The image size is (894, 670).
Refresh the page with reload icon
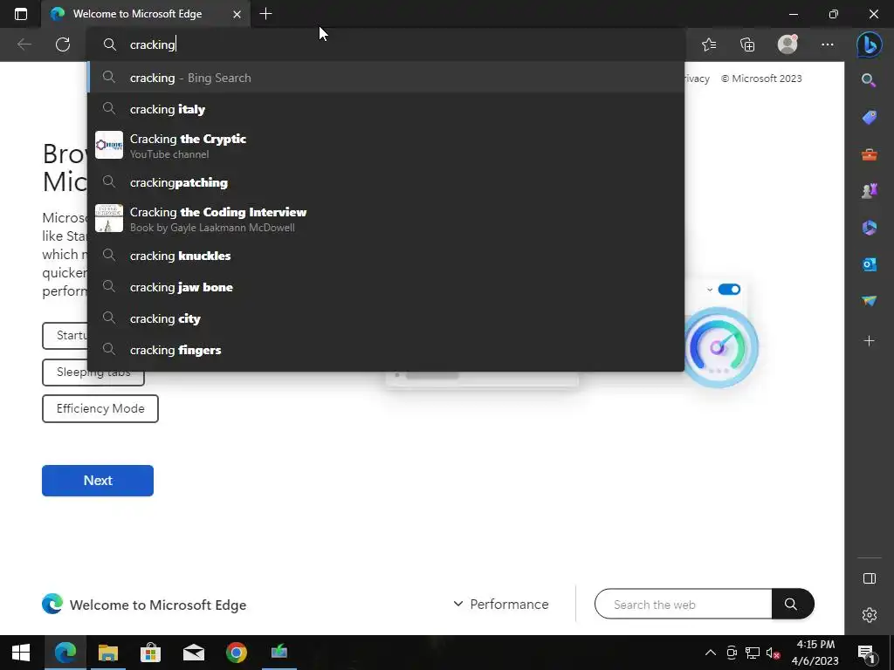[x=63, y=44]
